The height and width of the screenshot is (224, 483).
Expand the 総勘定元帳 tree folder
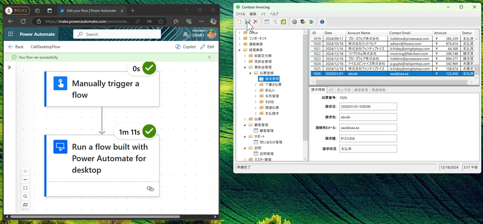click(245, 55)
